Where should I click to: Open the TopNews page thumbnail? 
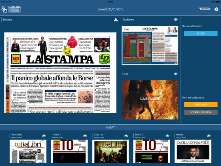pyautogui.click(x=150, y=45)
